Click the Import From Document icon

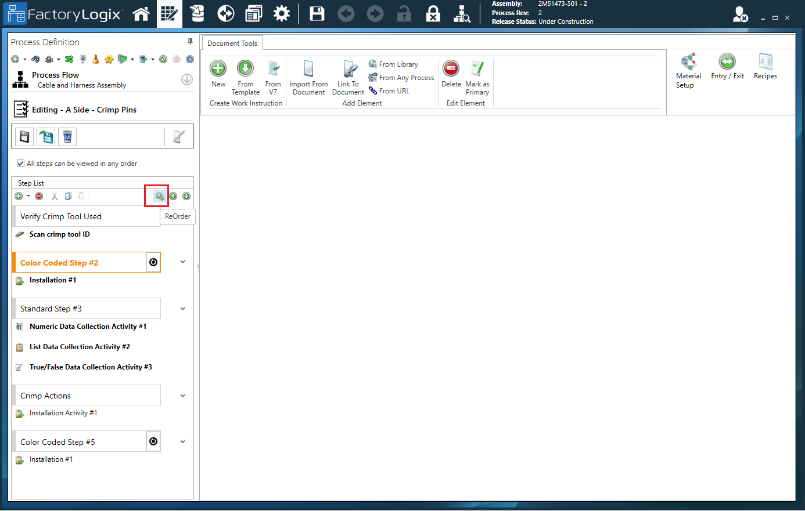coord(308,75)
